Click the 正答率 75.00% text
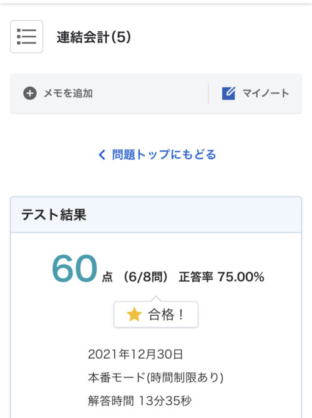Image resolution: width=312 pixels, height=418 pixels. tap(222, 277)
